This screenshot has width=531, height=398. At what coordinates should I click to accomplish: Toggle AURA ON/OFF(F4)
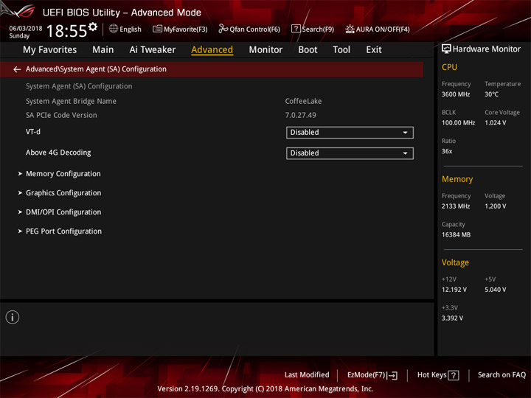tap(378, 29)
